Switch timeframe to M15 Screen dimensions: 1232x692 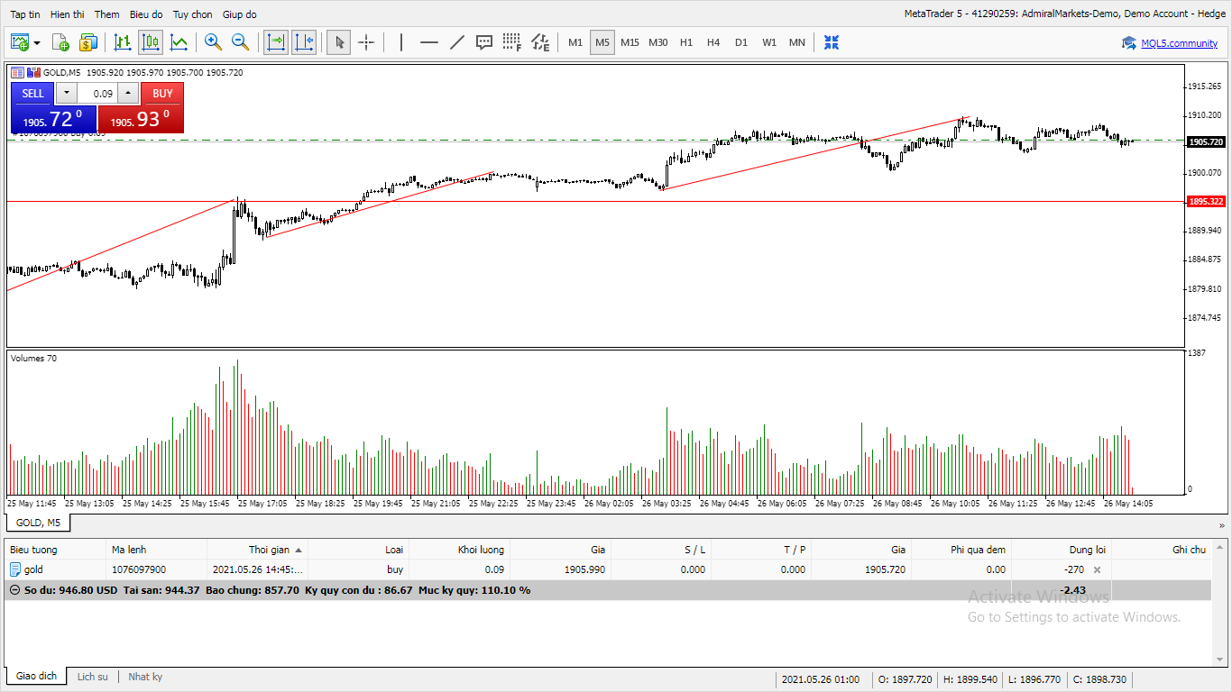point(630,42)
